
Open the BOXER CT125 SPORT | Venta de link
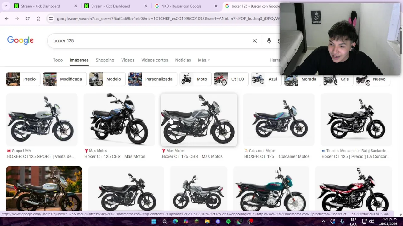[41, 156]
